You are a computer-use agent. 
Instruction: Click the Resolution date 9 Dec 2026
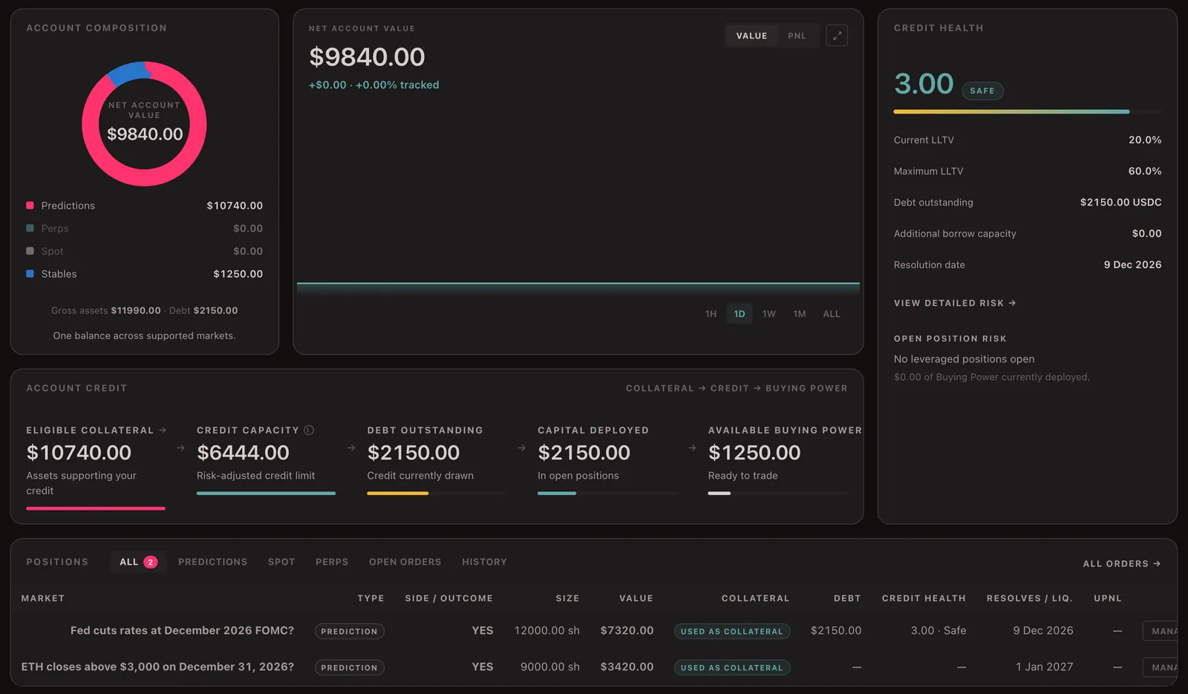point(1132,265)
